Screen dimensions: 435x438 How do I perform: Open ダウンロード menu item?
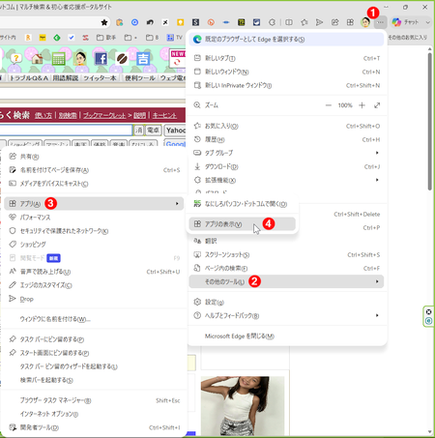[x=286, y=166]
